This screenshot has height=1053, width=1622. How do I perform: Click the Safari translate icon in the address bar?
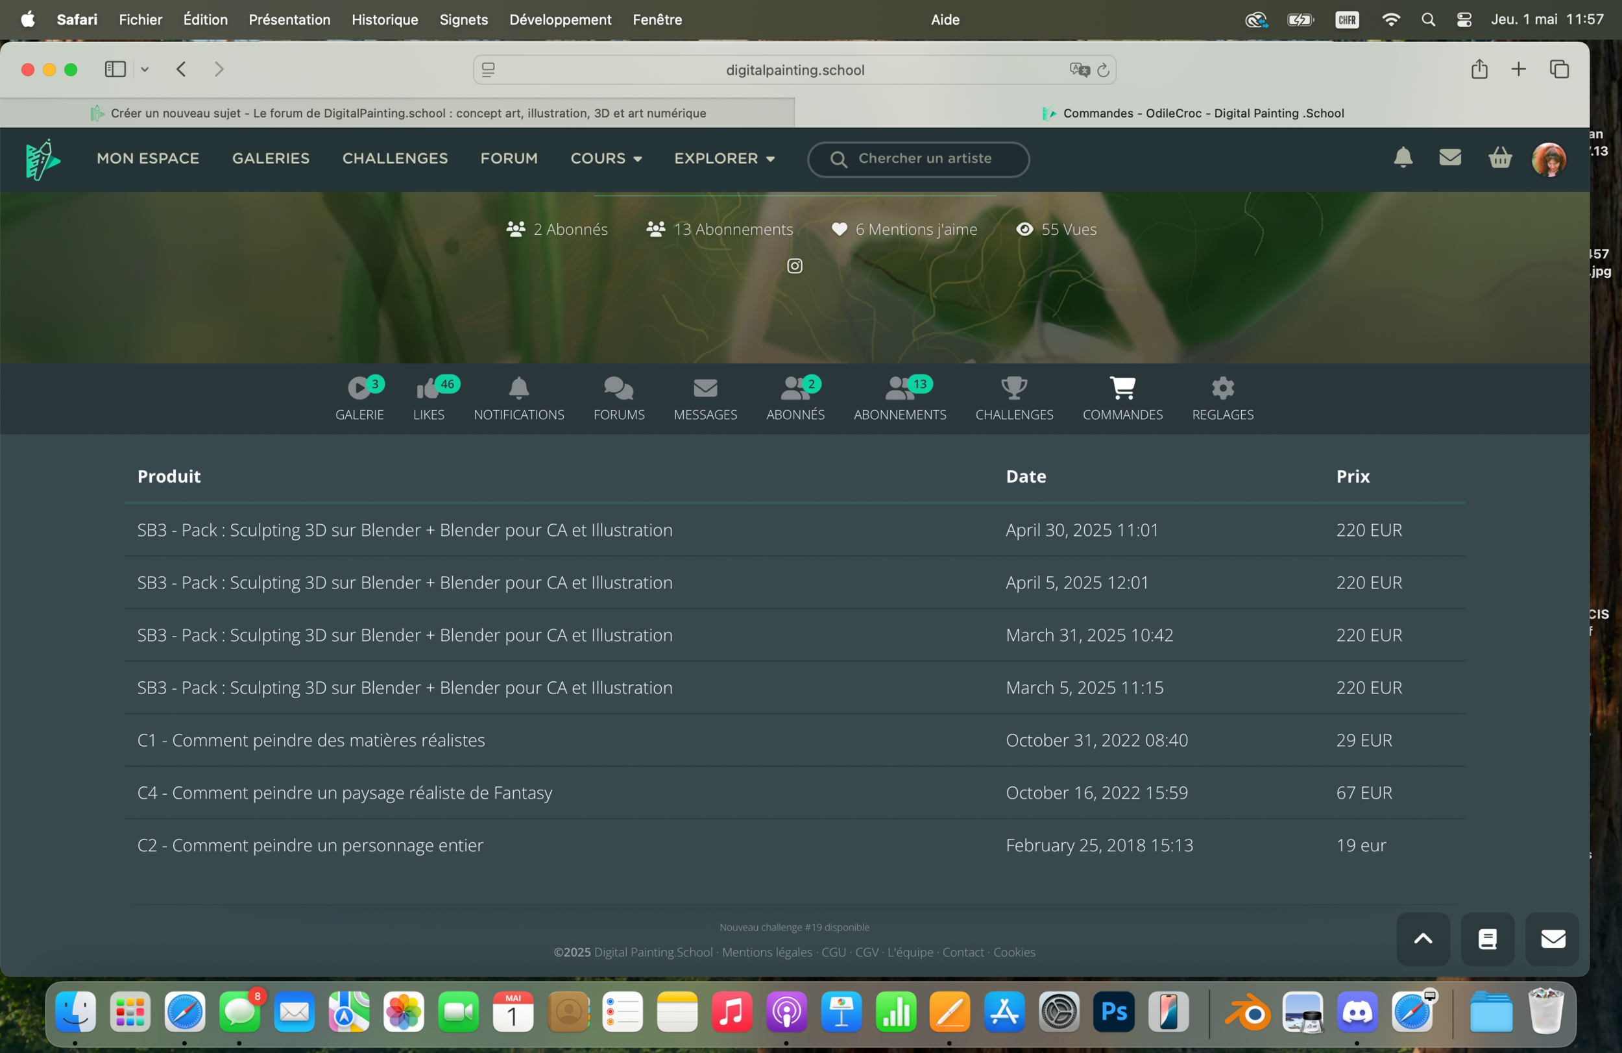(x=1079, y=69)
